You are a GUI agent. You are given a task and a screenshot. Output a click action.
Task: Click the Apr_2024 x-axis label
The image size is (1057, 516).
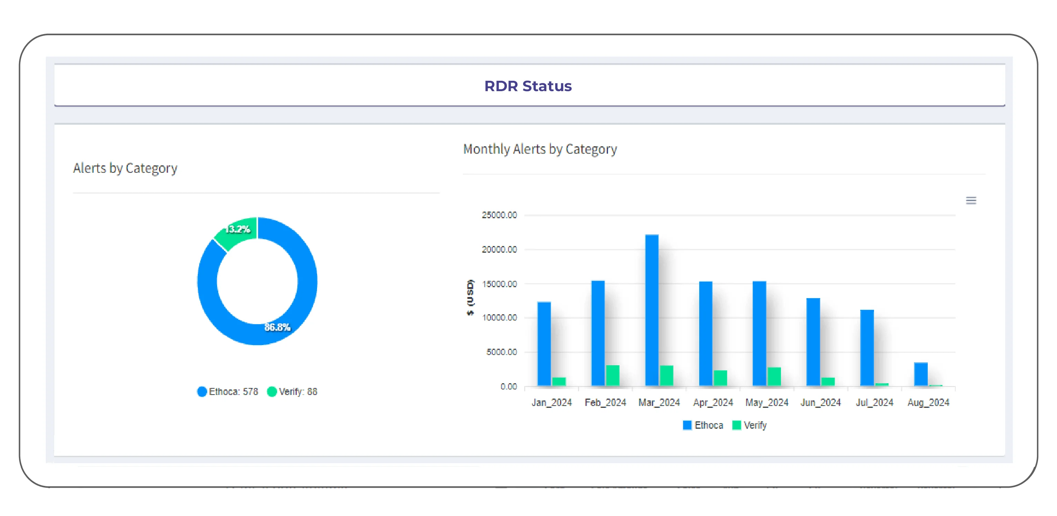coord(713,402)
